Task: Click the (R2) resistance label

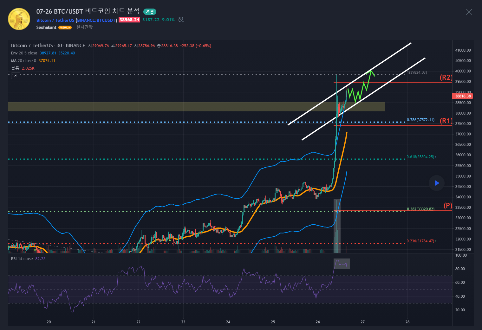Action: tap(446, 78)
